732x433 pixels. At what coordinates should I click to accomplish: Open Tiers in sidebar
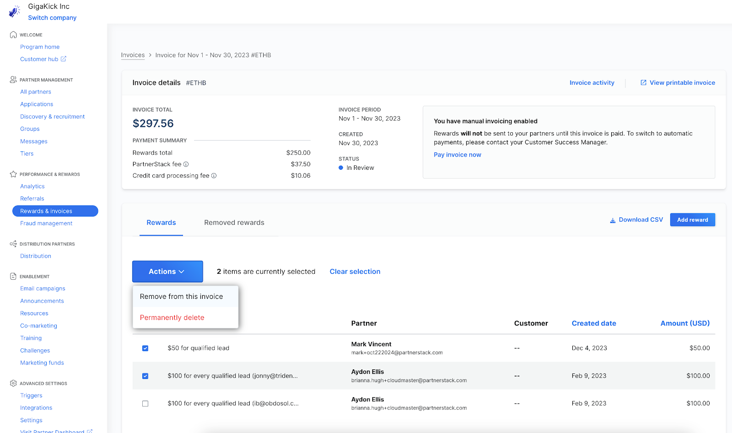pos(27,154)
